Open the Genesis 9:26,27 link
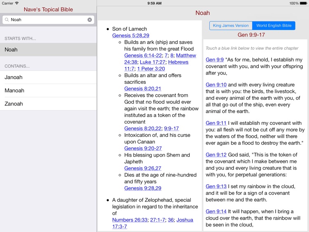309x232 pixels. point(143,168)
